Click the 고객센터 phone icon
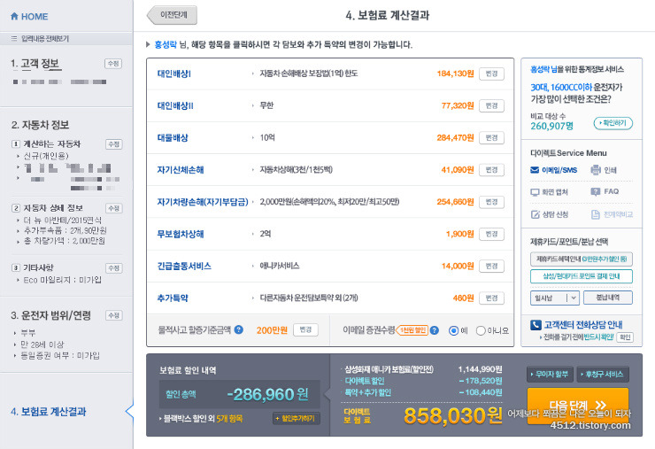The width and height of the screenshot is (655, 449). pos(536,325)
